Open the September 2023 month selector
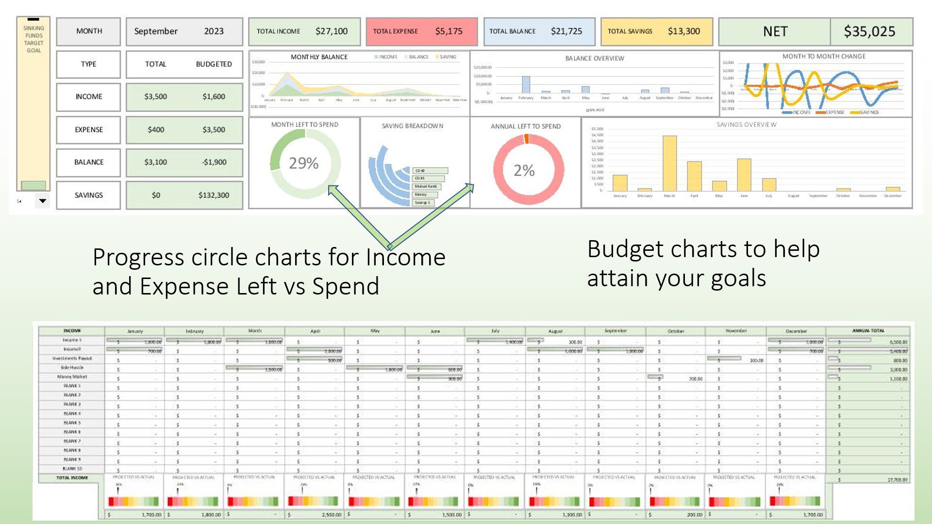932x524 pixels. [x=183, y=31]
